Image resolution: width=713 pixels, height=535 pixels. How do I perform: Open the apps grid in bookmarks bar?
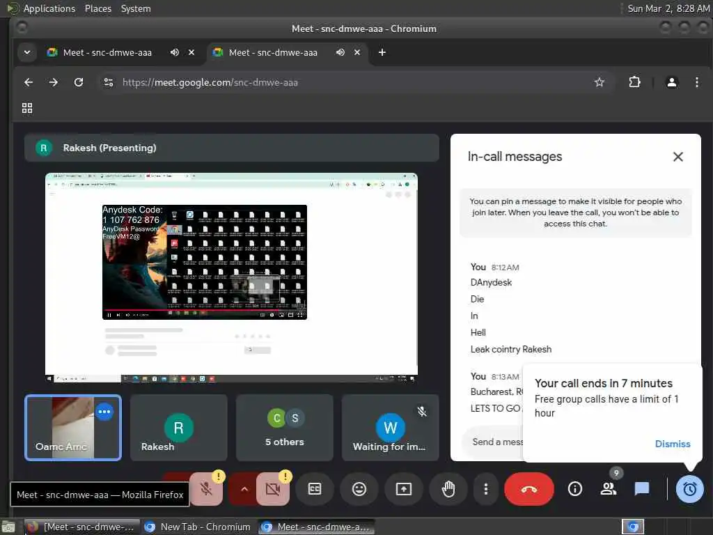coord(27,108)
